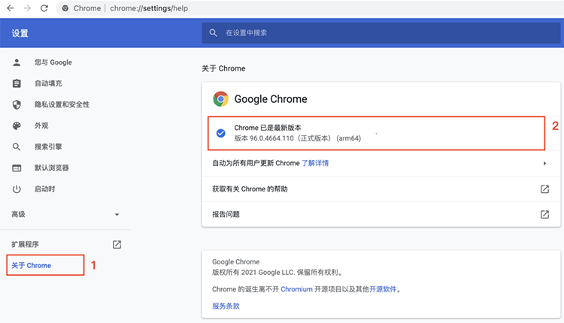Open the 搜索引擎 section
The height and width of the screenshot is (323, 564).
click(x=48, y=146)
